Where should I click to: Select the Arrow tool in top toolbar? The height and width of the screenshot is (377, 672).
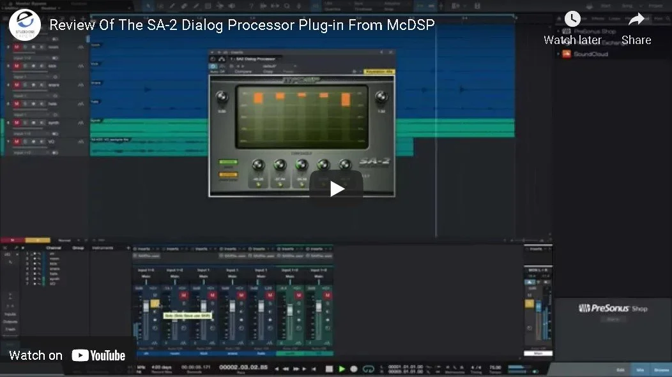(148, 6)
